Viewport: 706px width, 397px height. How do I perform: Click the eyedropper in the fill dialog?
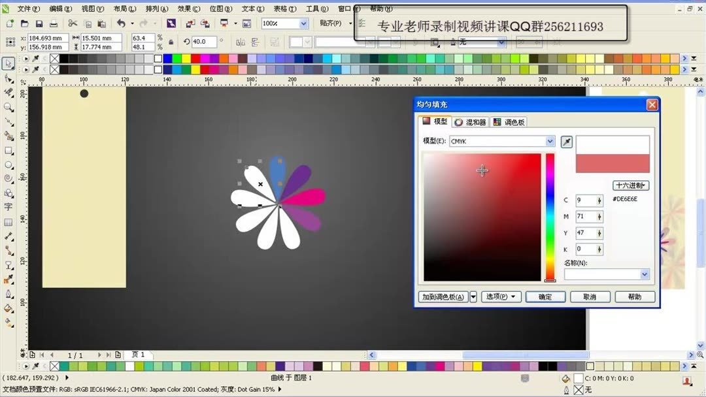[x=566, y=142]
